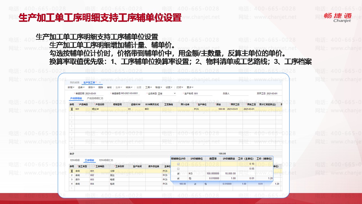This screenshot has height=204, width=362.
Task: Open the 新增 dropdown
Action: point(71,87)
